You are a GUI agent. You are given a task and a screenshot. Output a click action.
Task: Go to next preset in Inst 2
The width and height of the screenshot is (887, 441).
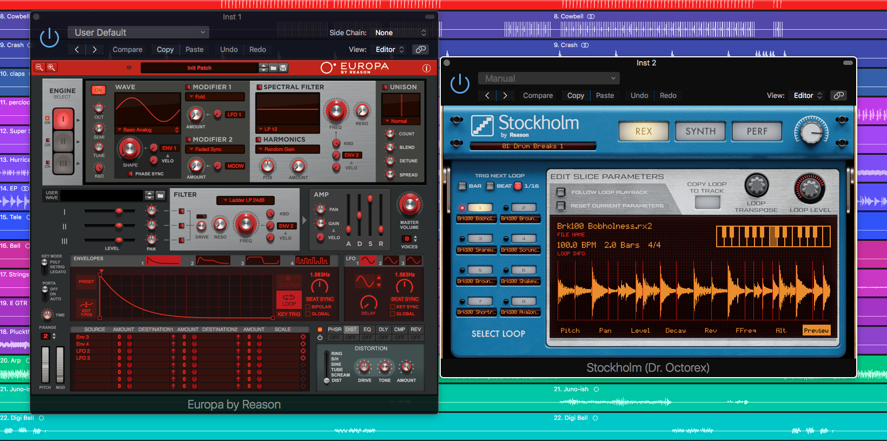(x=505, y=95)
